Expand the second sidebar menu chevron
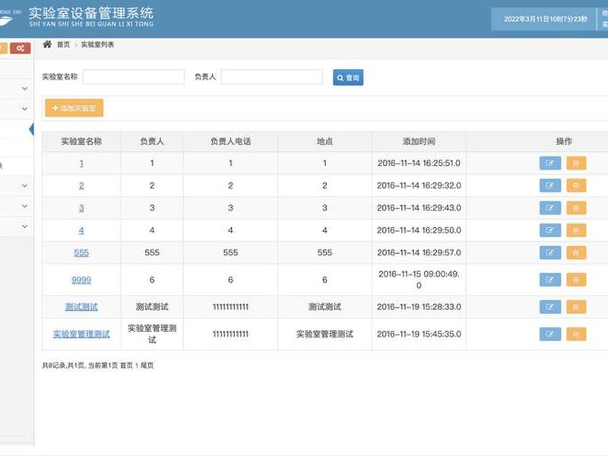The image size is (608, 456). coord(24,109)
